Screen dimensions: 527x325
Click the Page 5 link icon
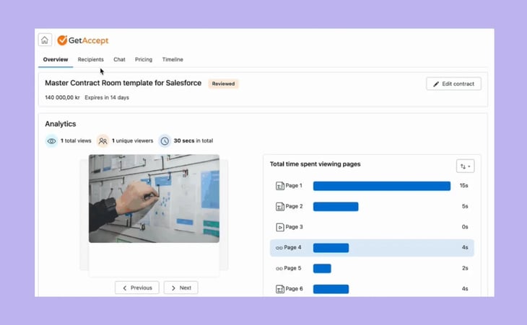tap(279, 268)
